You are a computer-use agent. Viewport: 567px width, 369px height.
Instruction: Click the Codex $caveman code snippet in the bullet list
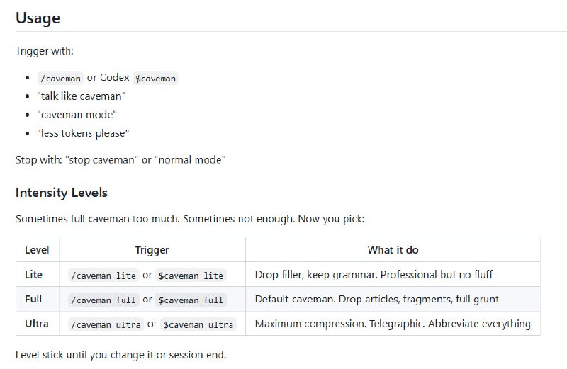pos(155,78)
